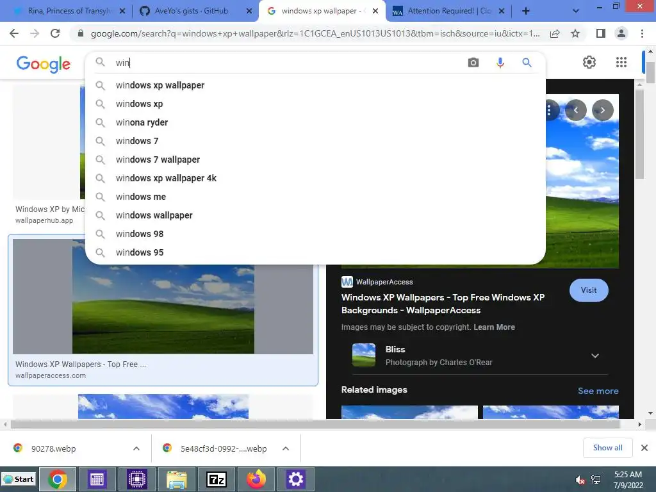Open the tab search dropdown arrow
Screen dimensions: 656x492
[576, 11]
